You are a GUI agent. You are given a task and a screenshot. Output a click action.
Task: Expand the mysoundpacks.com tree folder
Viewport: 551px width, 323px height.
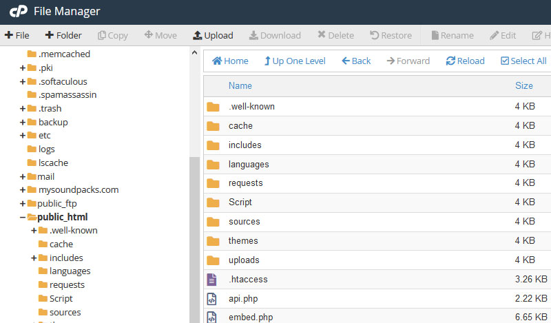23,190
